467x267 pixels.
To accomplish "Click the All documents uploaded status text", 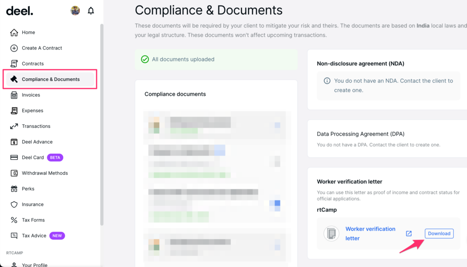I will 183,60.
